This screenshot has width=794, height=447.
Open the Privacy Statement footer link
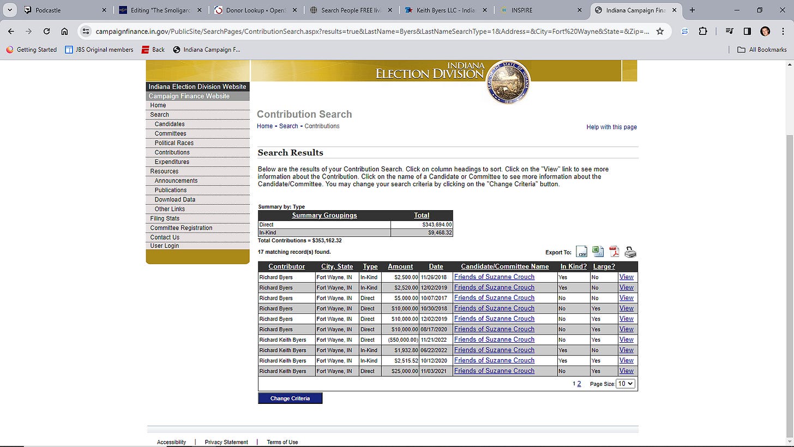226,442
